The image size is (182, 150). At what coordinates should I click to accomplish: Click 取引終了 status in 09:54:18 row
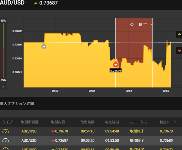pyautogui.click(x=137, y=131)
